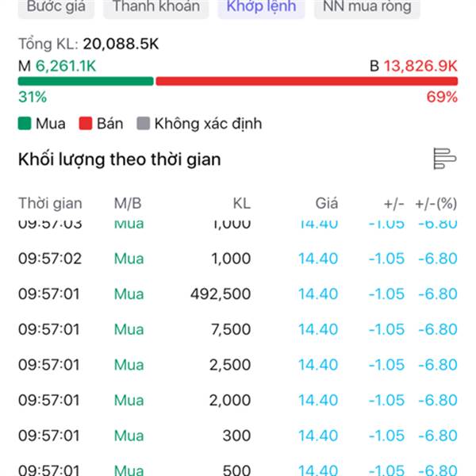The width and height of the screenshot is (476, 476).
Task: Sort by the KL column header
Action: (241, 203)
